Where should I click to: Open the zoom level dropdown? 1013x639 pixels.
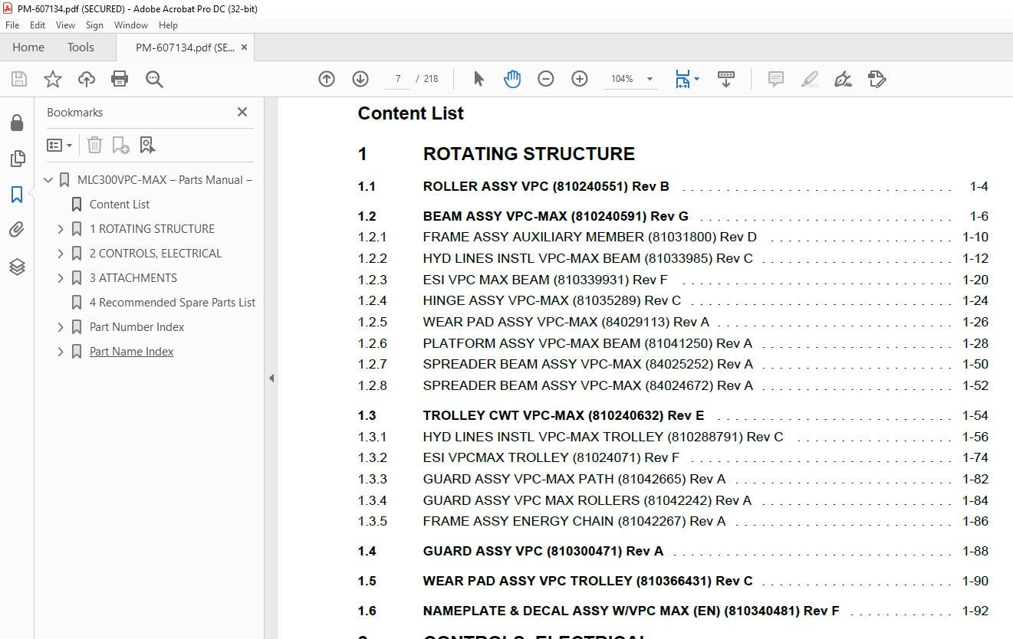coord(650,79)
